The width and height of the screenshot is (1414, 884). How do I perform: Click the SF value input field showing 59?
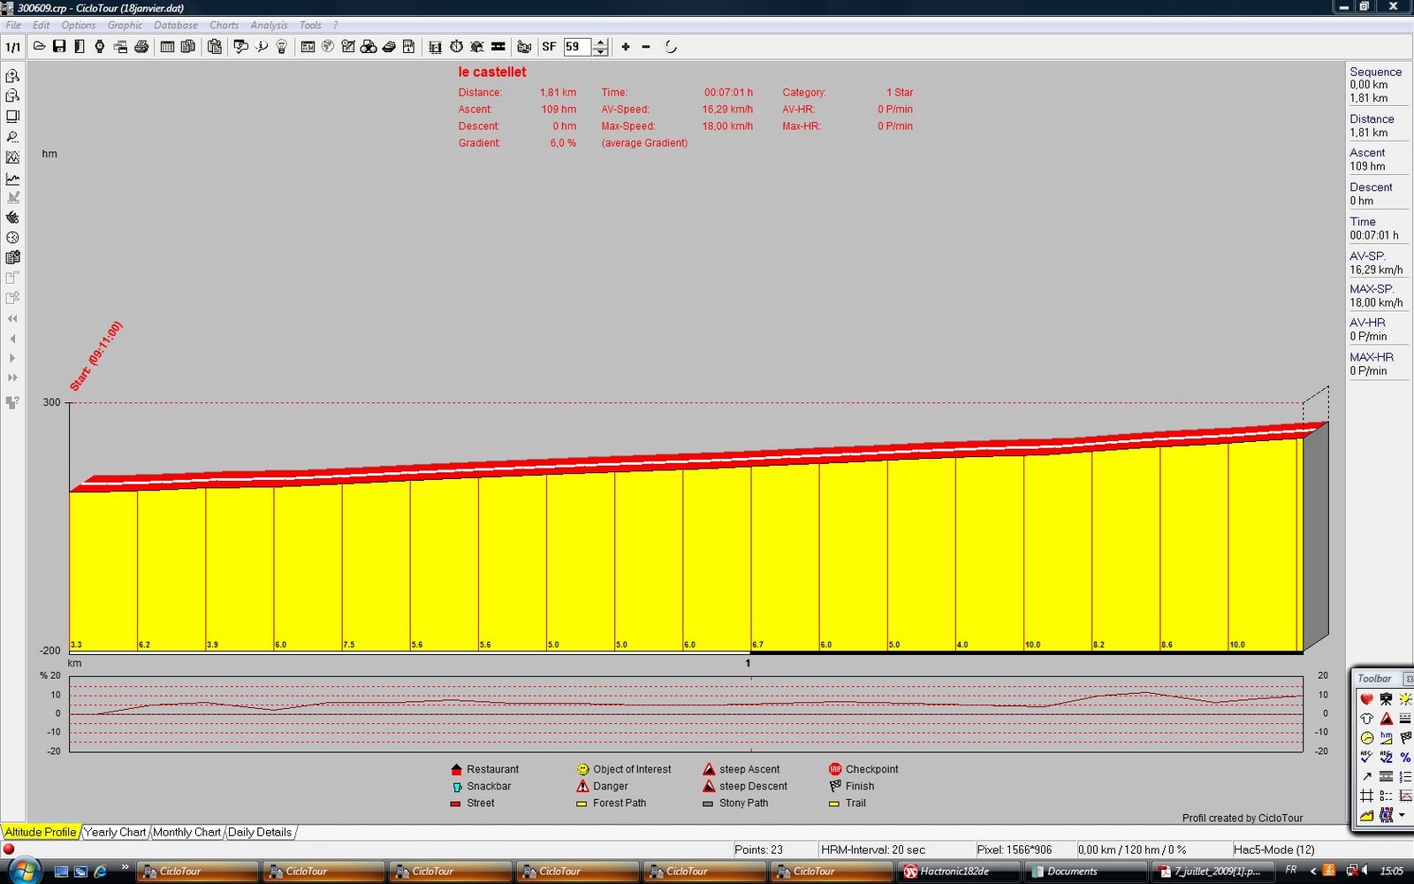578,47
